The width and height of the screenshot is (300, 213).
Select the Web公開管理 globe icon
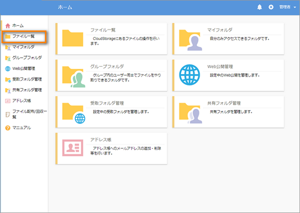pos(8,69)
